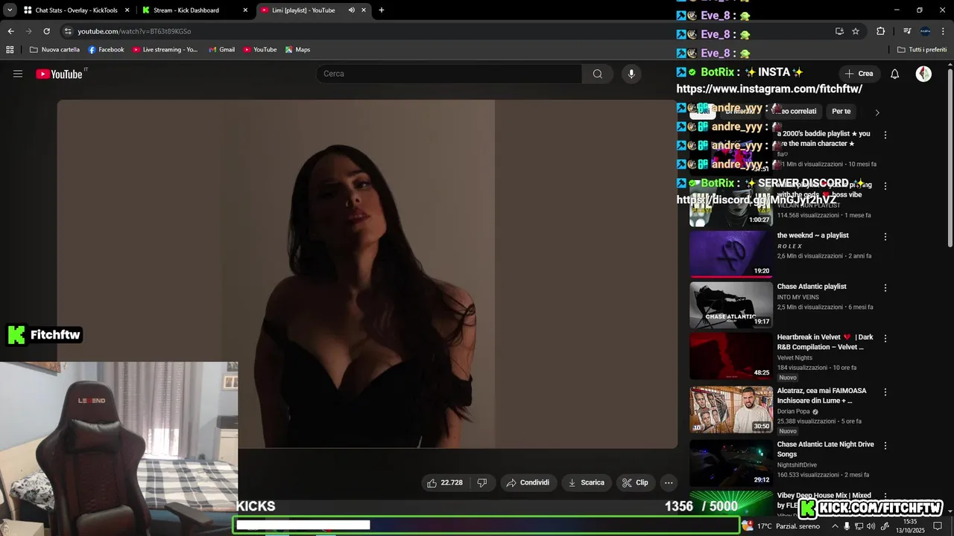Open the Live streaming bookmark
Viewport: 954px width, 536px height.
(x=165, y=50)
